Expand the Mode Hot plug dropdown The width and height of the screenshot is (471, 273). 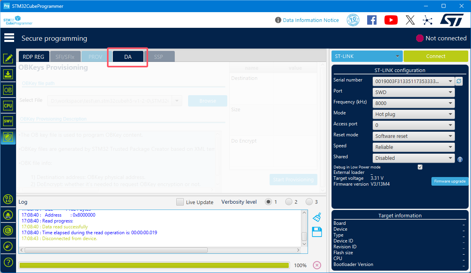[x=413, y=114]
